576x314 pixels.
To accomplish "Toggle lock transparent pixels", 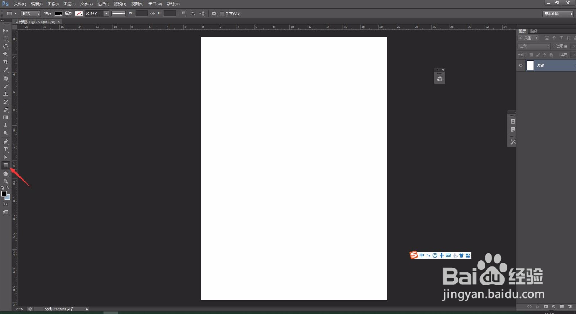I will coord(531,55).
